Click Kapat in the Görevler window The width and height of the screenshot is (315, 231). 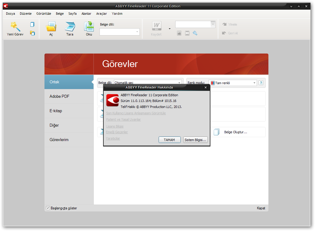261,208
